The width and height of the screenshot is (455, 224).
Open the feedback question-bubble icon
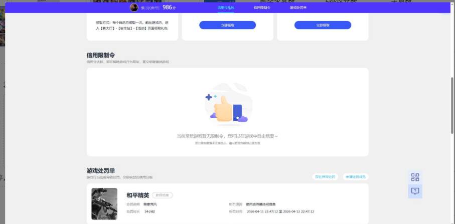click(415, 191)
